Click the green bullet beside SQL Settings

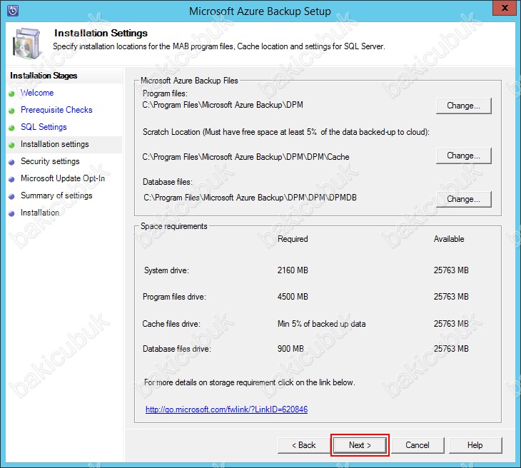pyautogui.click(x=11, y=128)
